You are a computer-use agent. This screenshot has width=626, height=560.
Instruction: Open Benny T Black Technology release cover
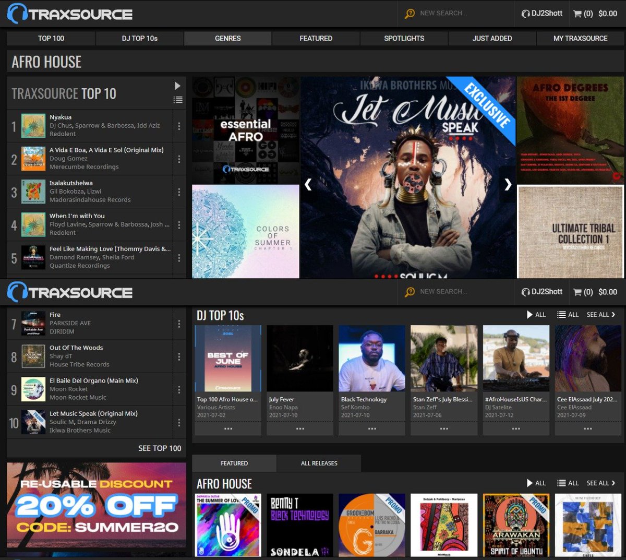click(x=300, y=526)
